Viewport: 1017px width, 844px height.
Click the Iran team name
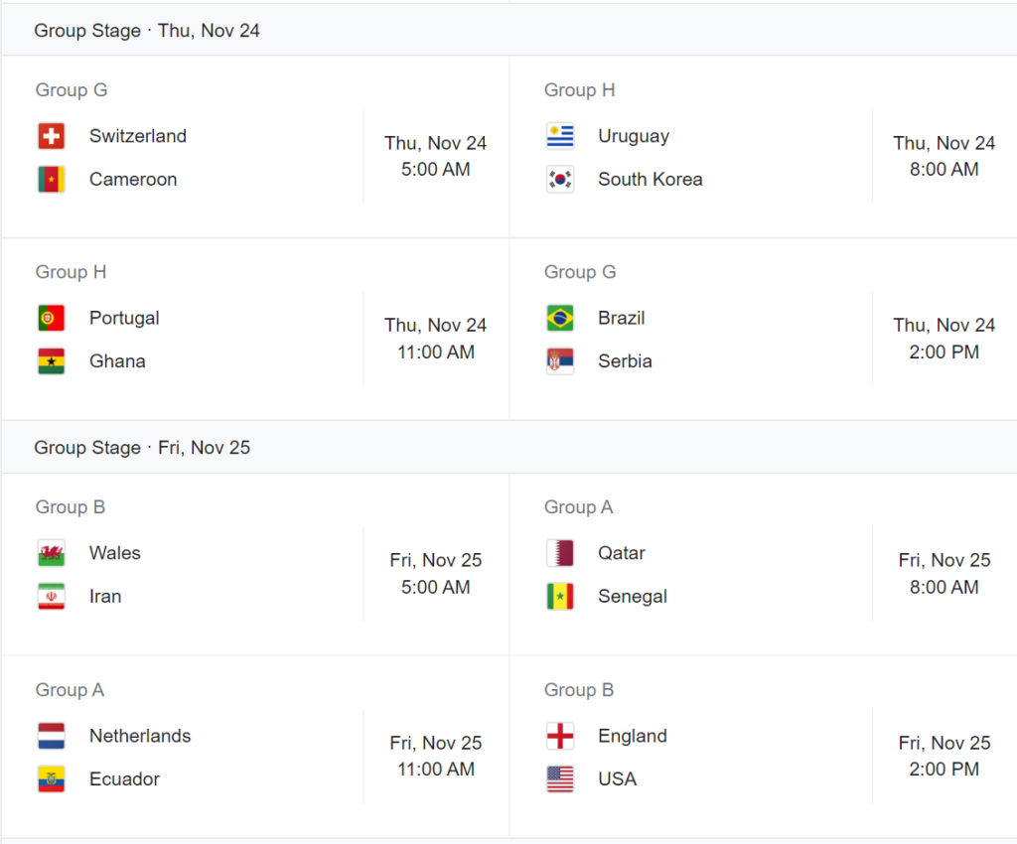coord(105,597)
